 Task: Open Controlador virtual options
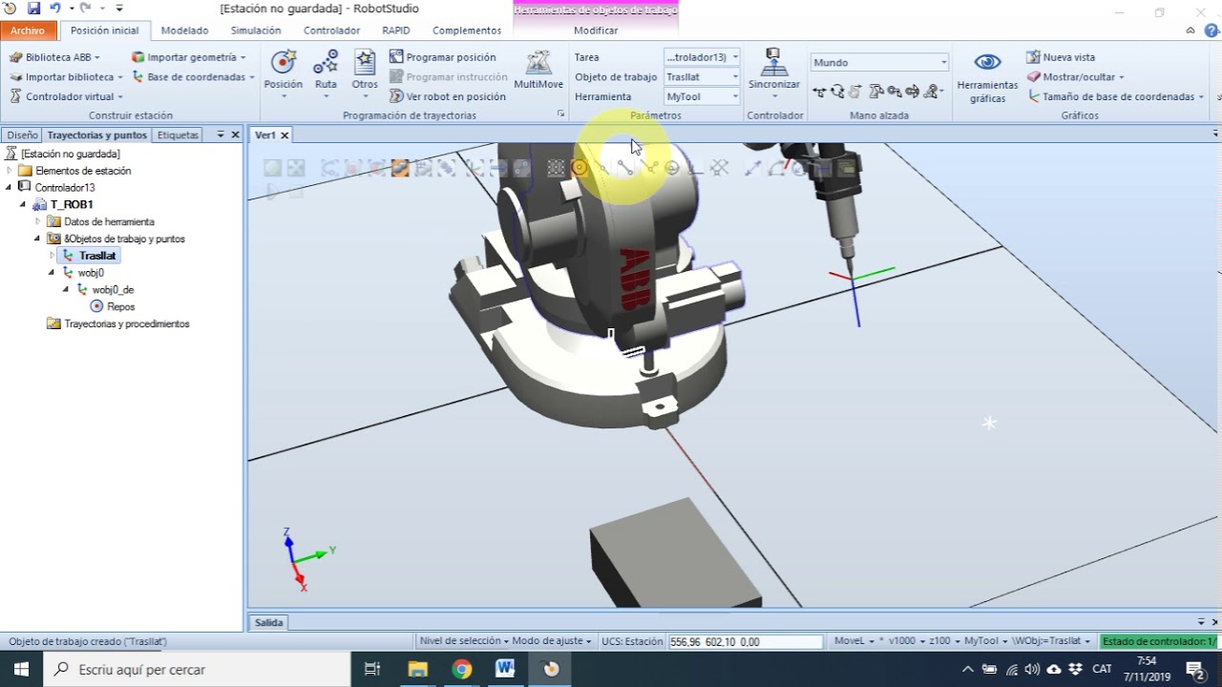click(x=66, y=96)
